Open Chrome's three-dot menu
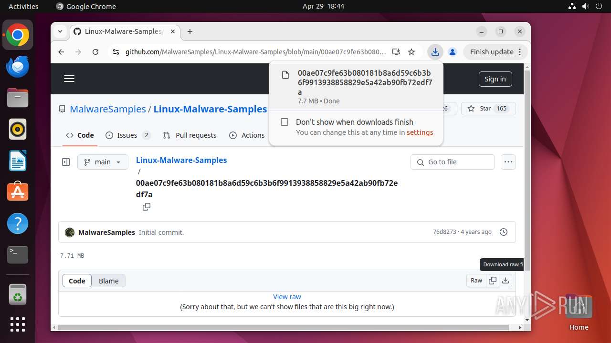 coord(521,52)
